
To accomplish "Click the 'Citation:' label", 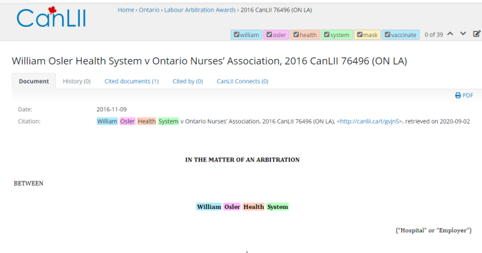I will [x=29, y=121].
